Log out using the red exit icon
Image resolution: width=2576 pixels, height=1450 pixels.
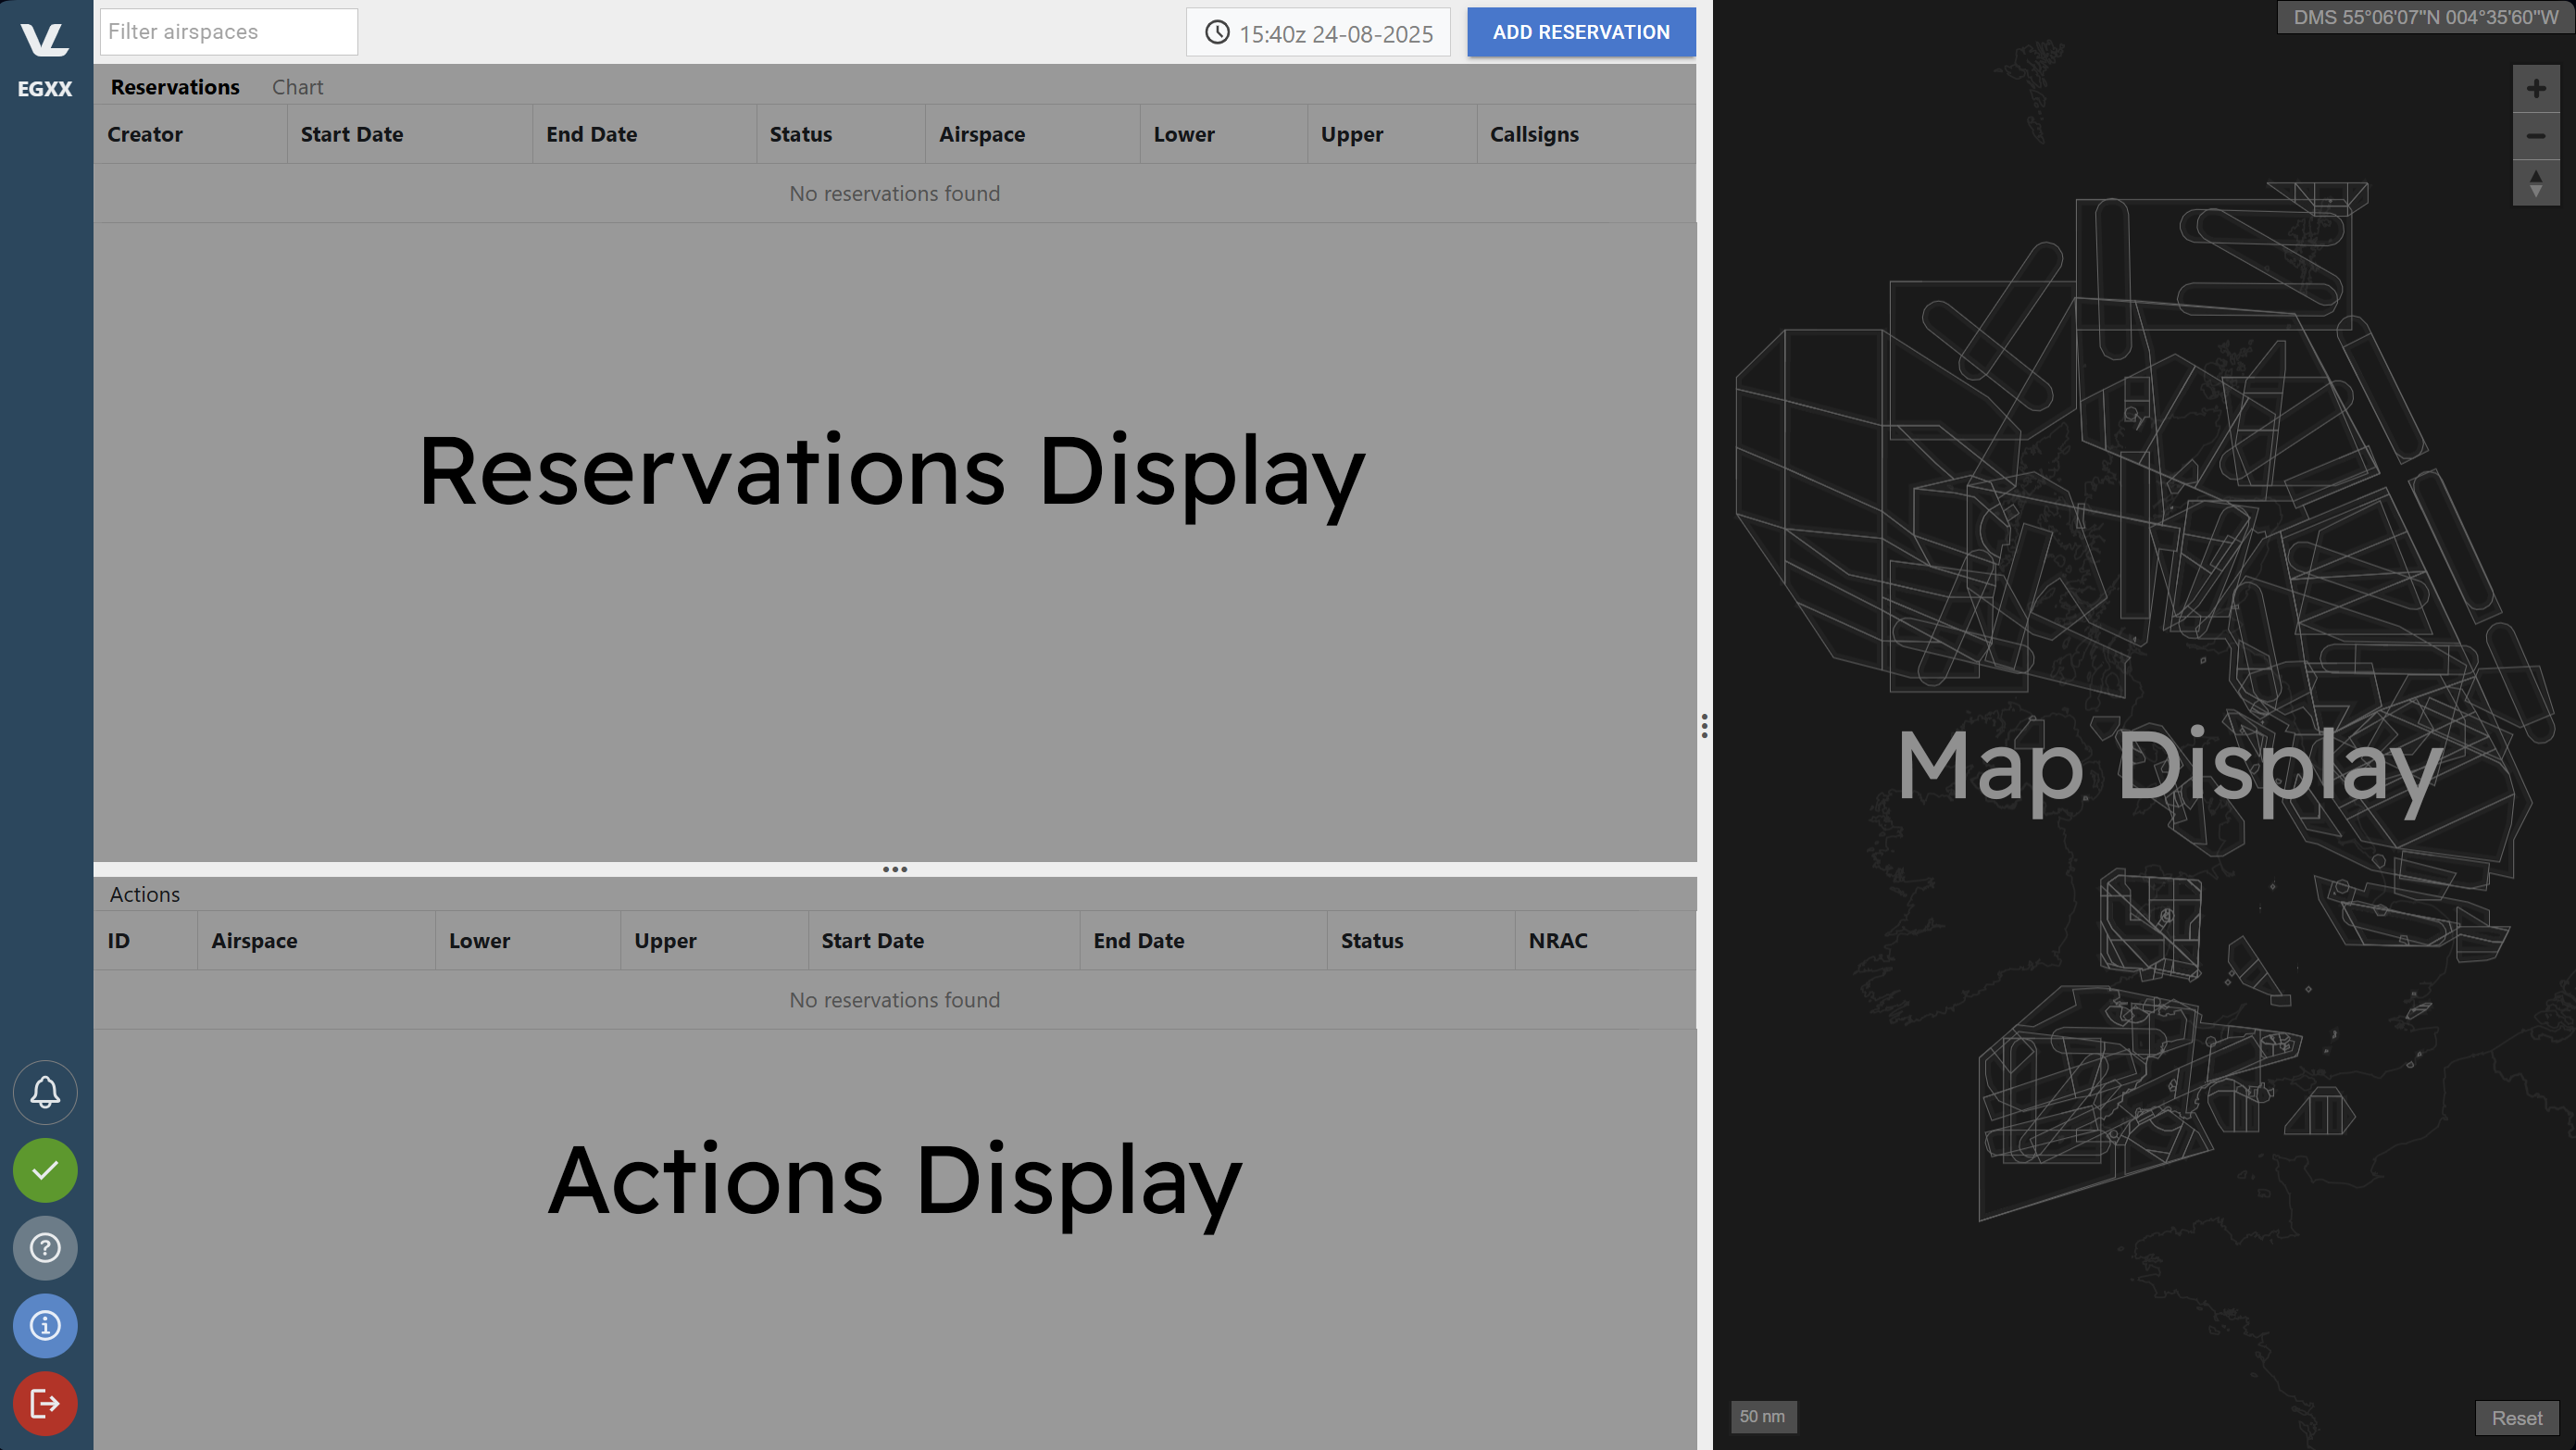[45, 1404]
